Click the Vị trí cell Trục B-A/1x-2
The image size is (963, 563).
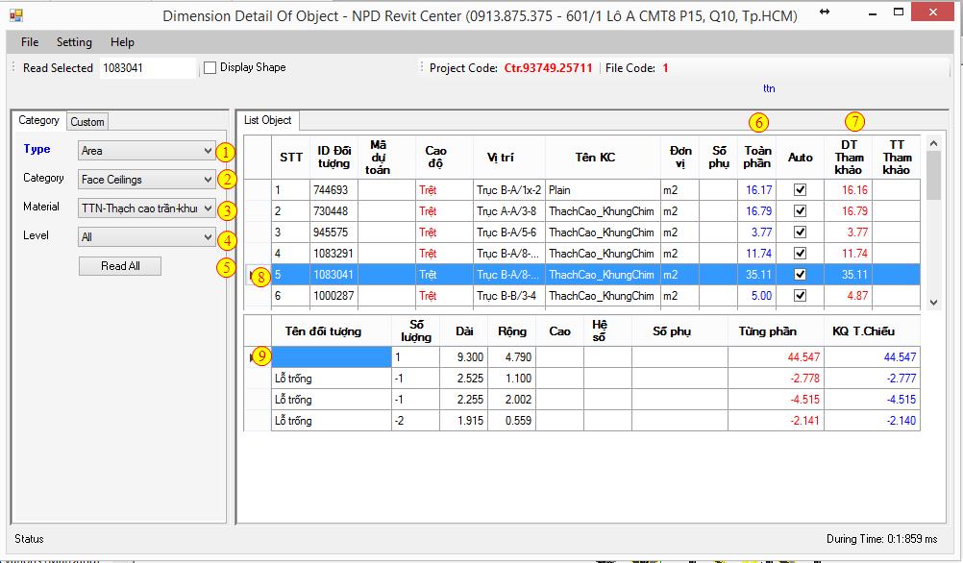click(509, 190)
